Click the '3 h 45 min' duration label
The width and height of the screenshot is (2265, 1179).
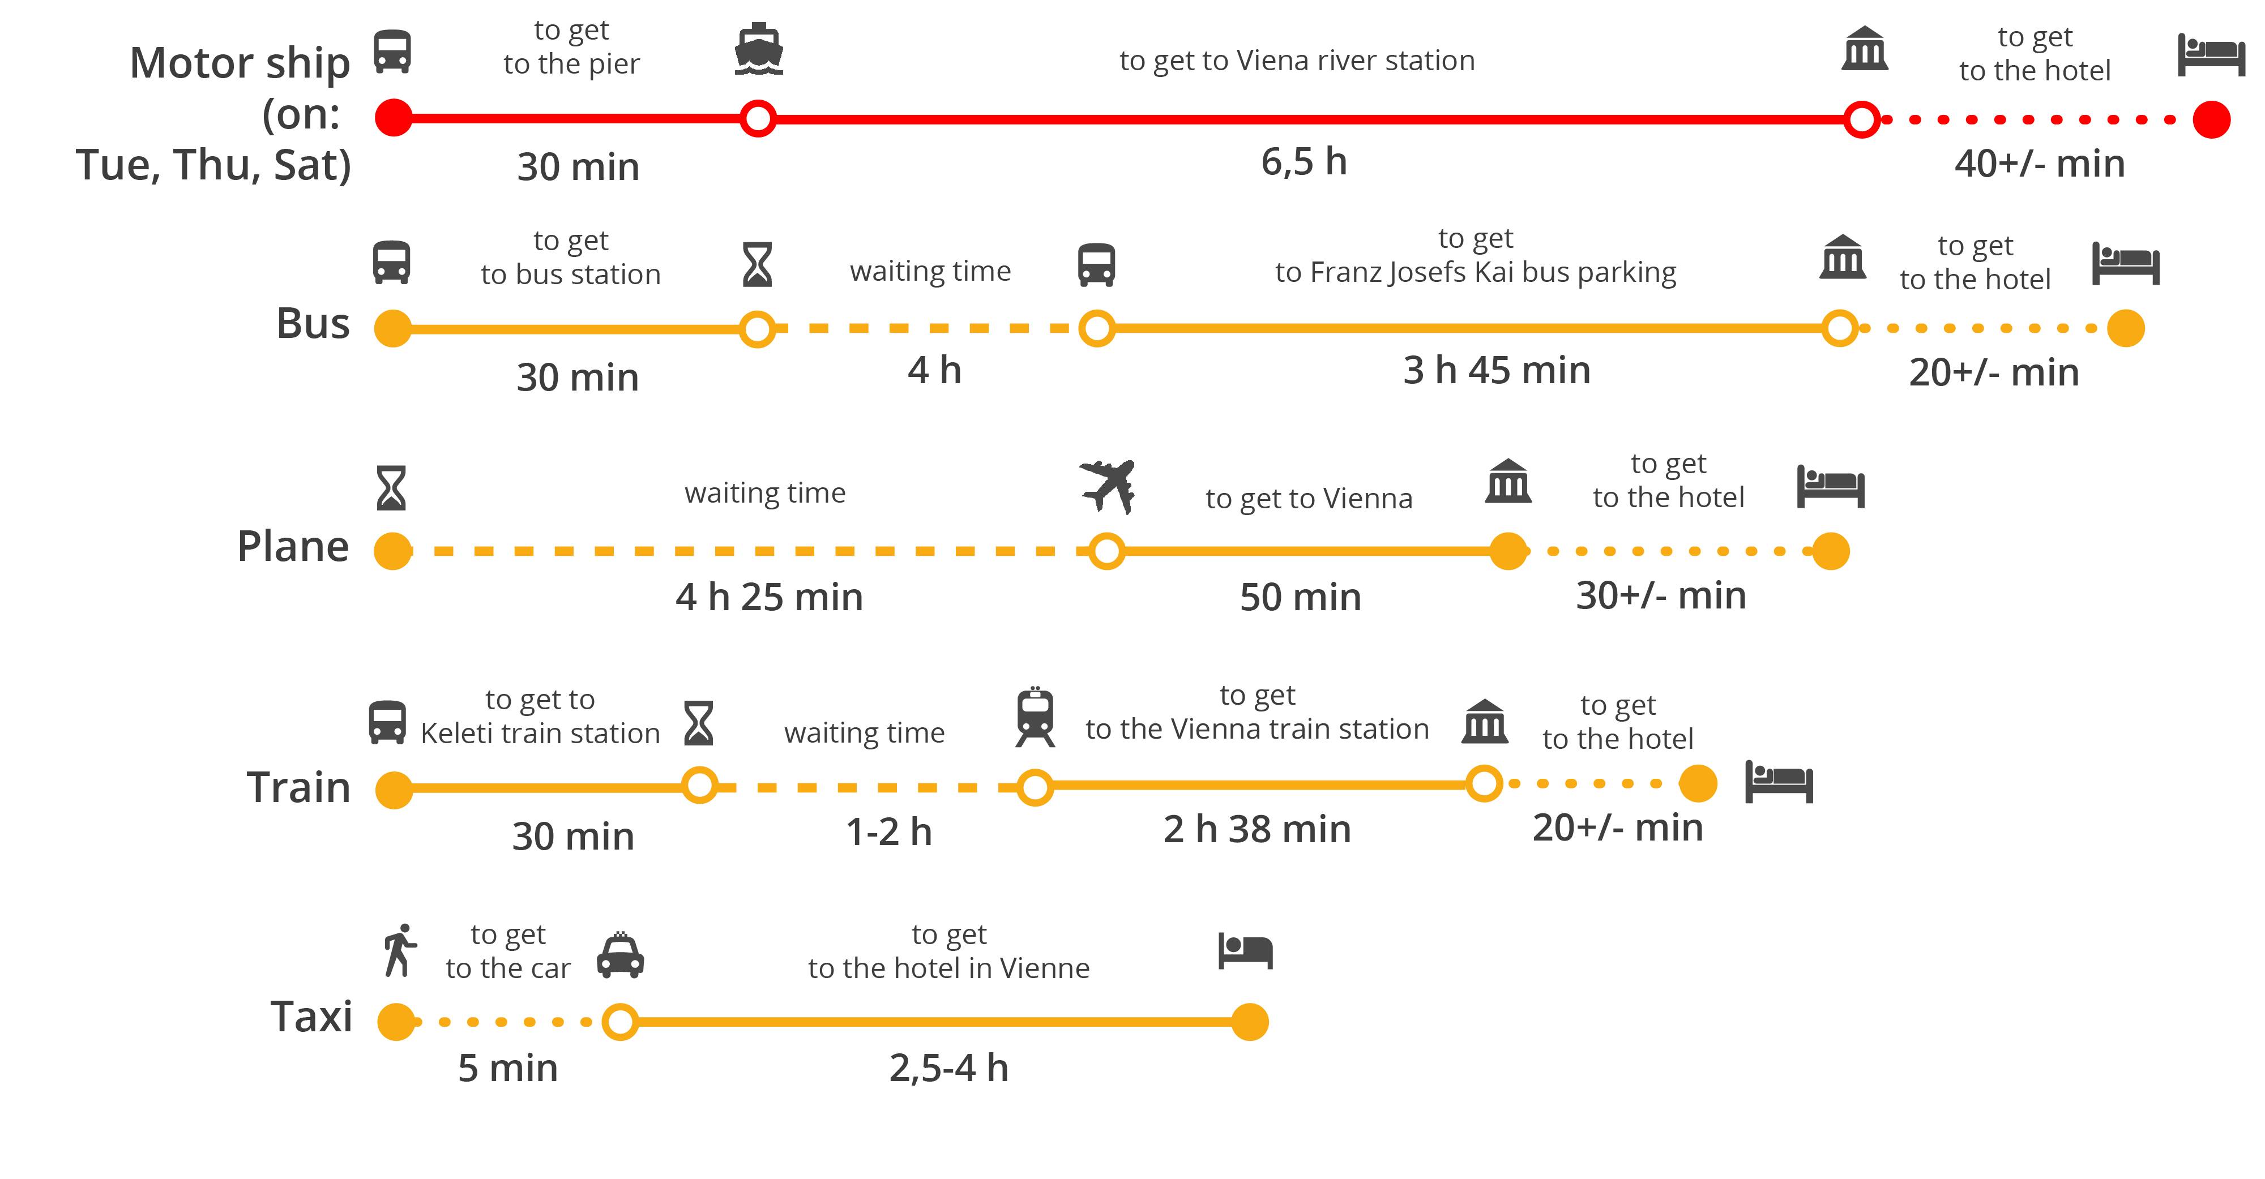[1497, 370]
